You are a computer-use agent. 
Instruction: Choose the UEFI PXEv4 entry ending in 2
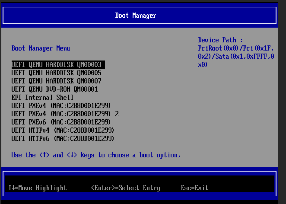tap(65, 114)
